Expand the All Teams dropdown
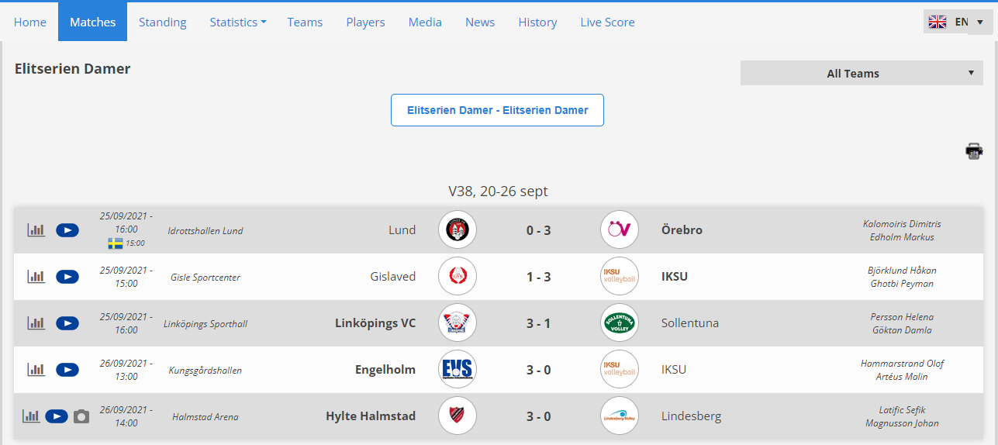 tap(862, 73)
